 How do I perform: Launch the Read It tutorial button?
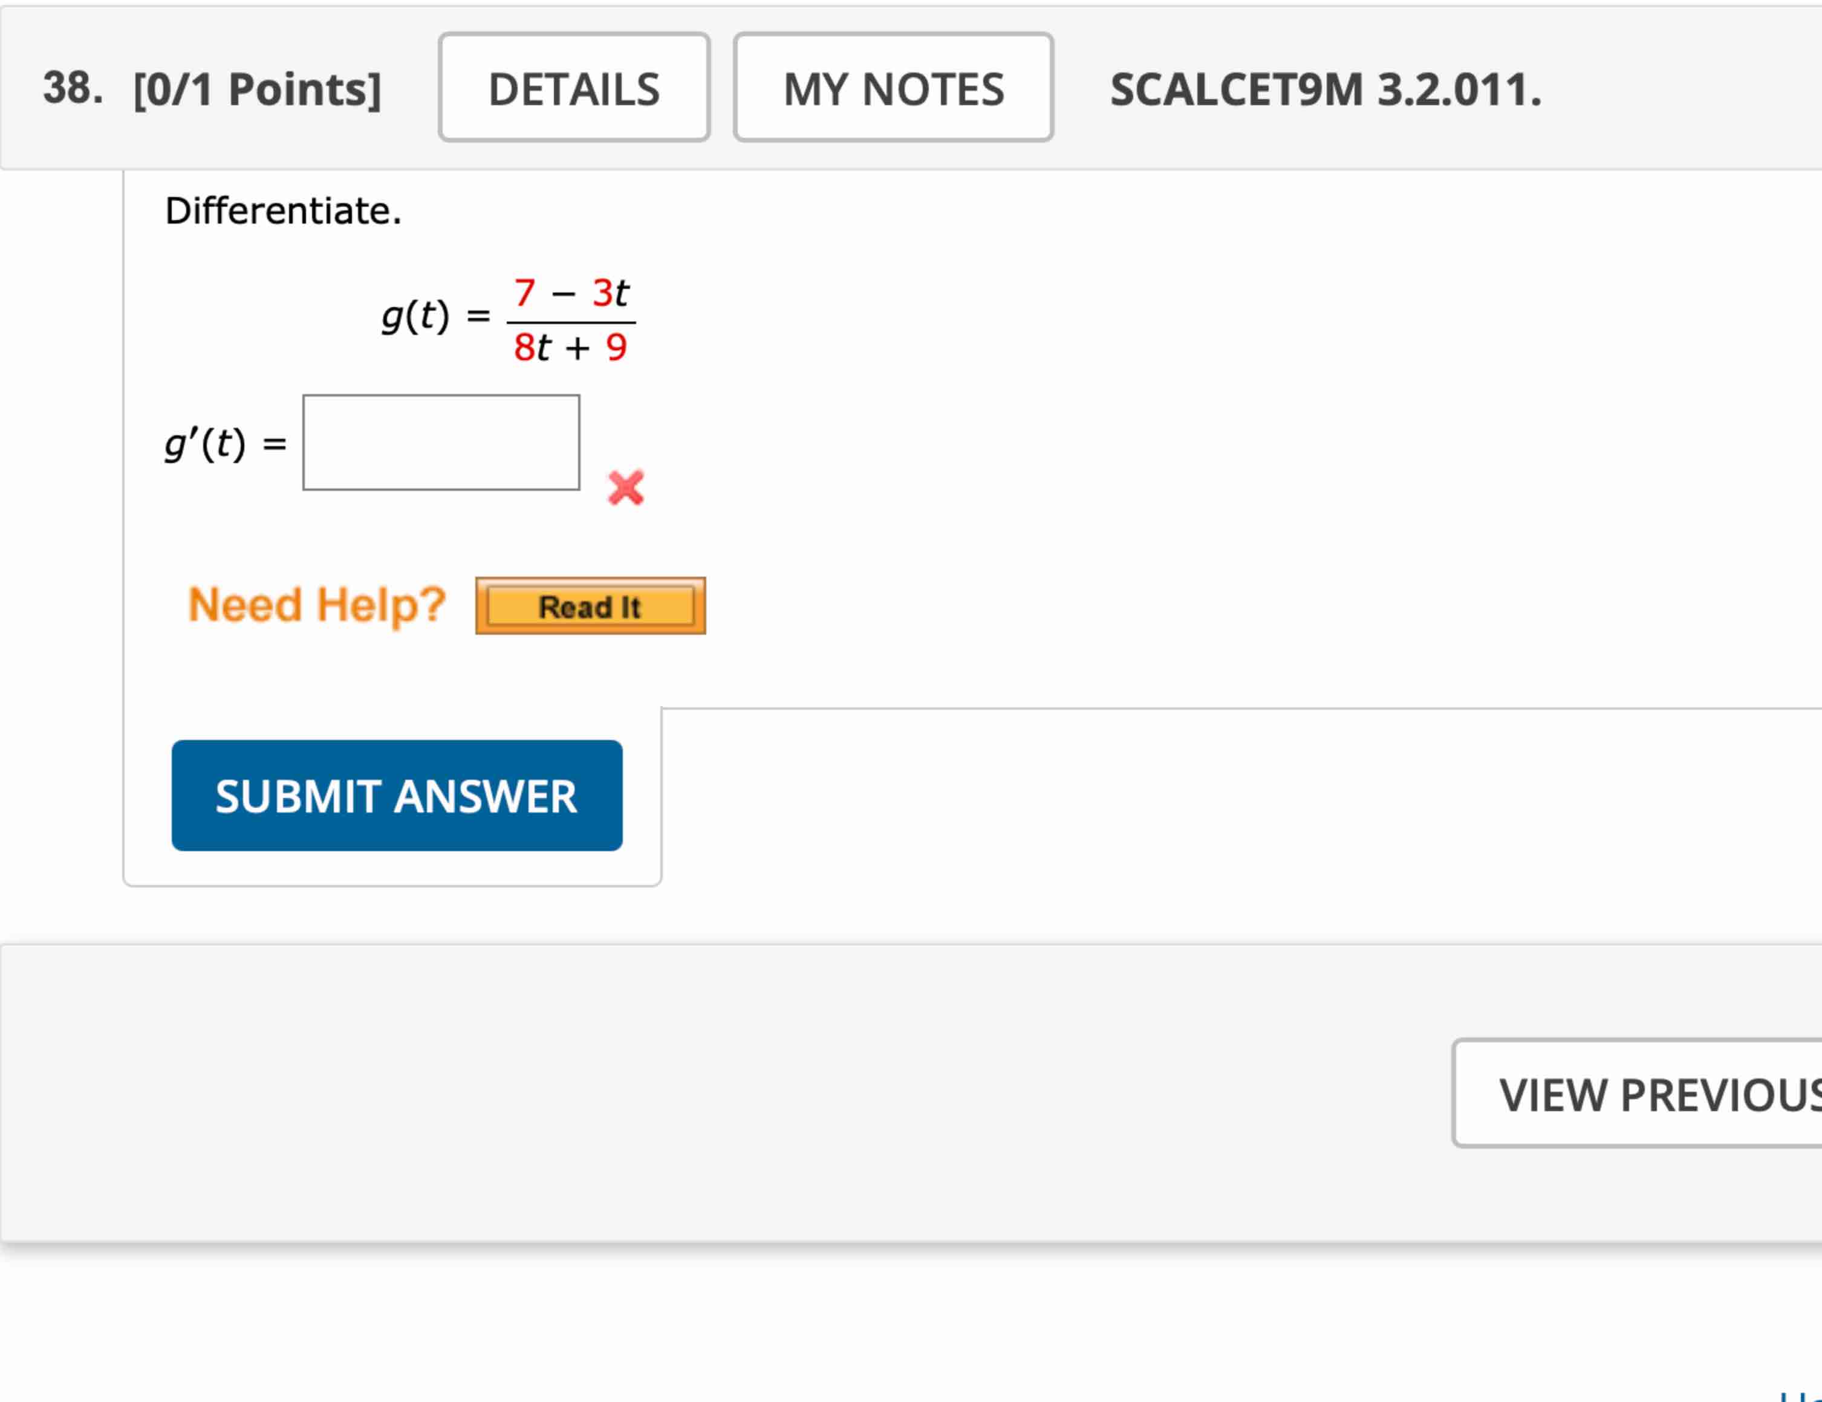pos(590,606)
